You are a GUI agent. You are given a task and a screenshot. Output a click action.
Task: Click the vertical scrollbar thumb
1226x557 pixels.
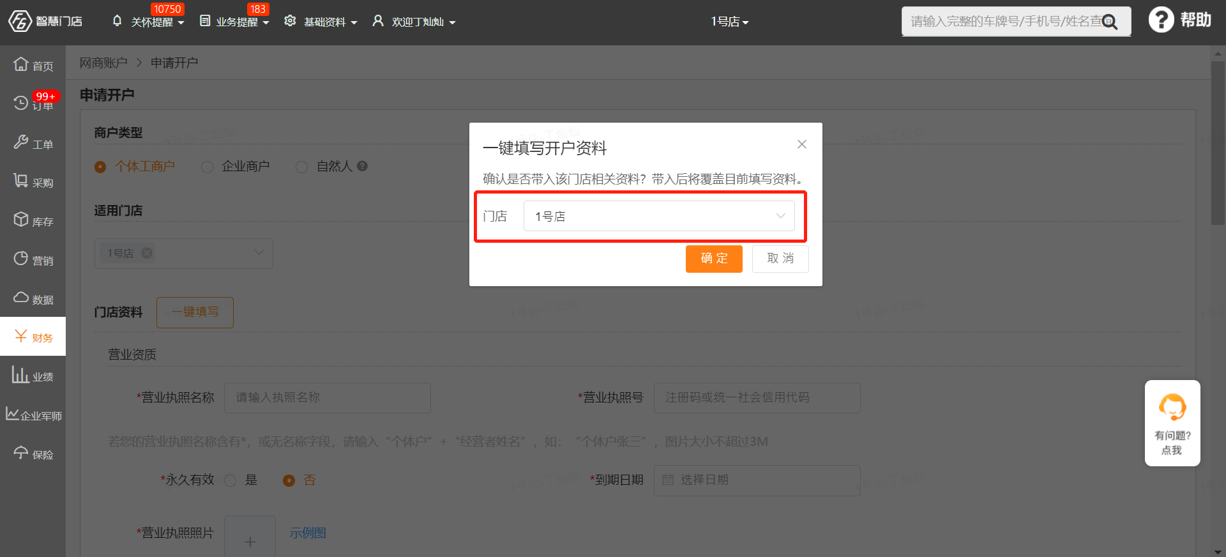click(1218, 143)
